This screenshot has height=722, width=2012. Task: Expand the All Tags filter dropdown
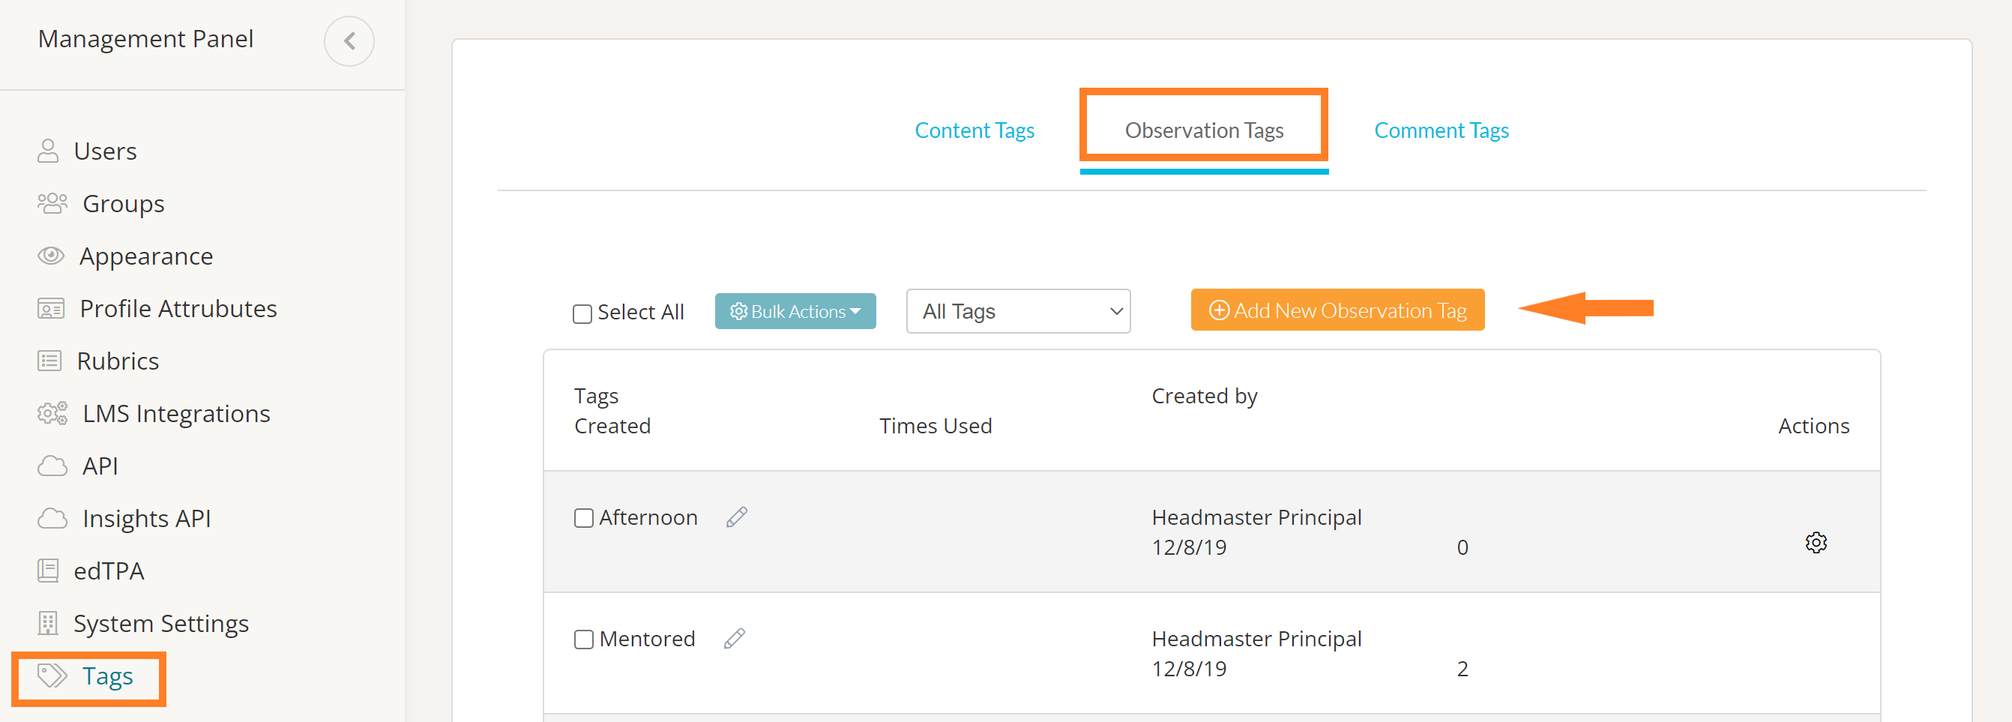(1018, 311)
